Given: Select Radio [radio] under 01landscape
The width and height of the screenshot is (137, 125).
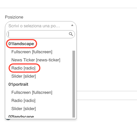Looking at the screenshot, I should click(x=23, y=68).
